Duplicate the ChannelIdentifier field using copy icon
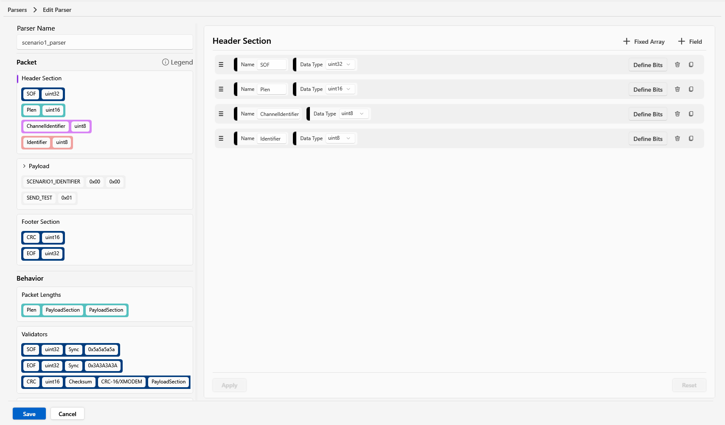The width and height of the screenshot is (725, 425). pyautogui.click(x=691, y=114)
